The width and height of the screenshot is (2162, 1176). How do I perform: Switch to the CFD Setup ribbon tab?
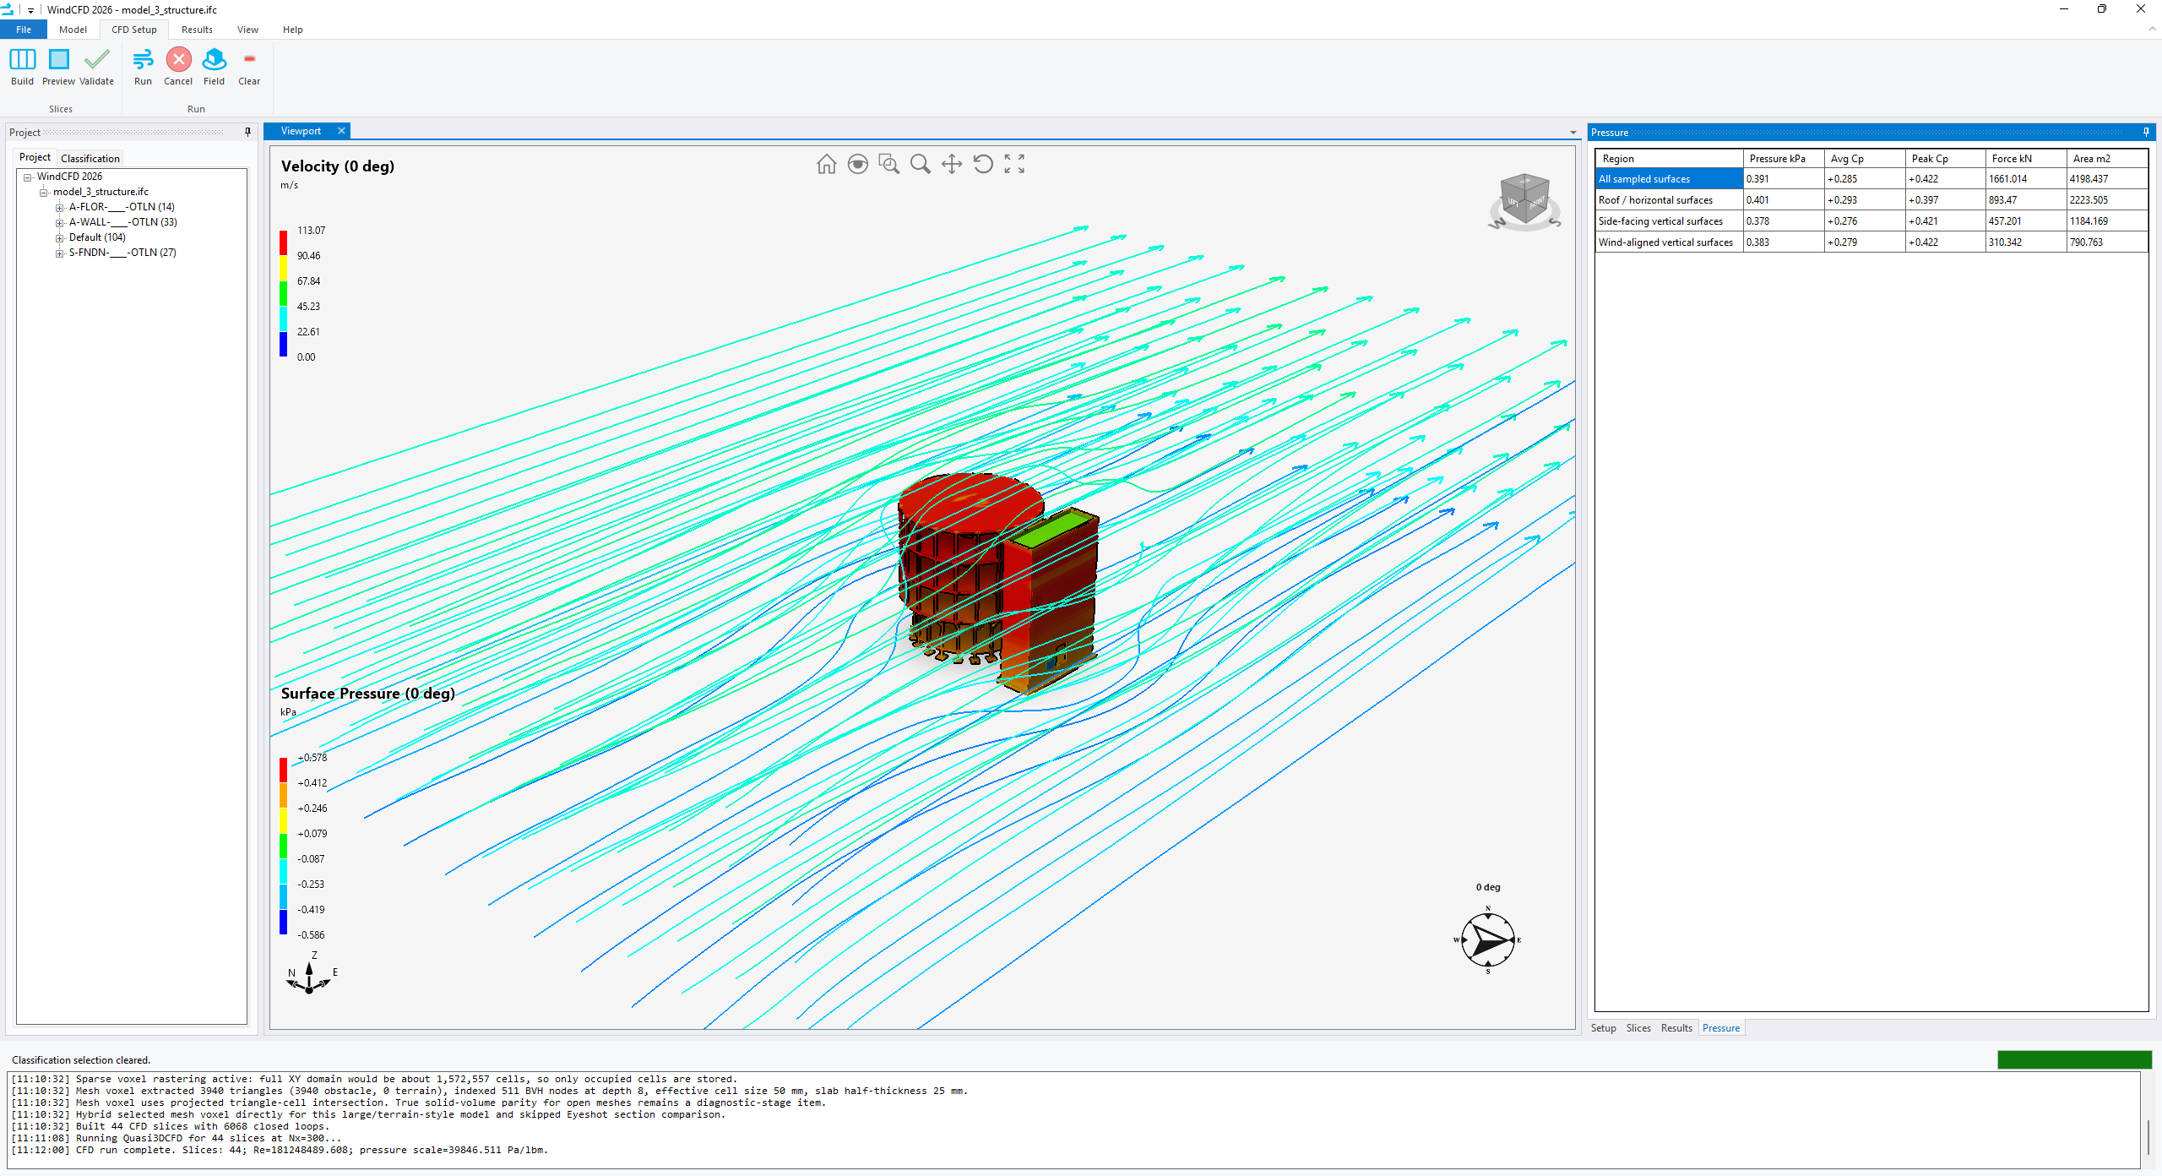click(x=134, y=30)
